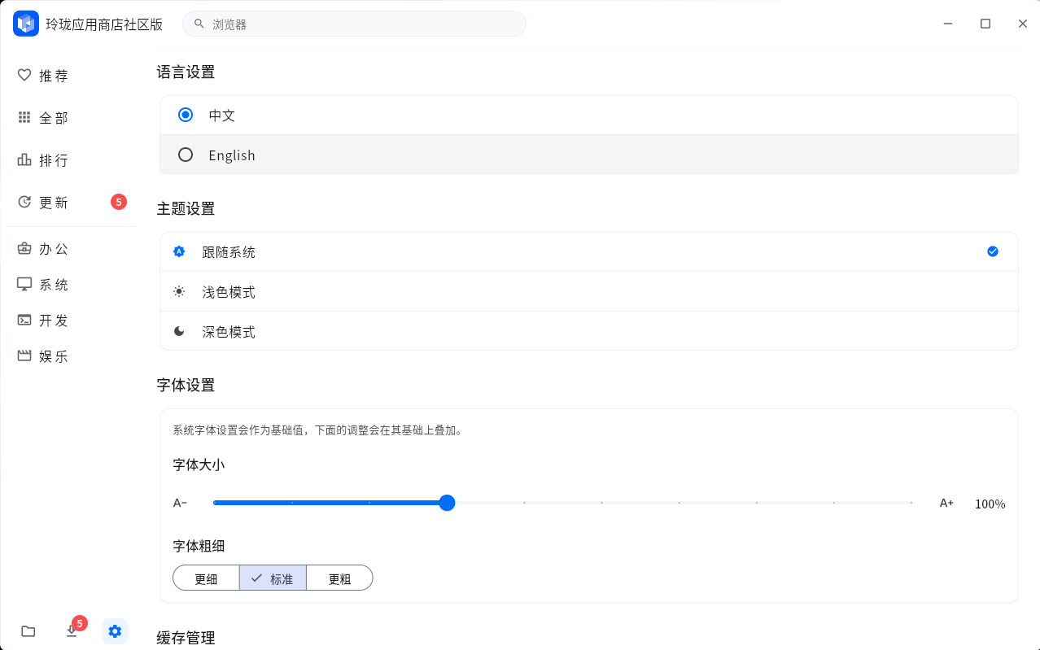1040x650 pixels.
Task: Click the Linglong app store logo
Action: click(26, 24)
